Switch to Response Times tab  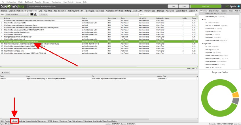pyautogui.click(x=227, y=11)
